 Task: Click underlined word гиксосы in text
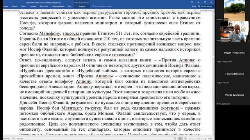(x=71, y=33)
